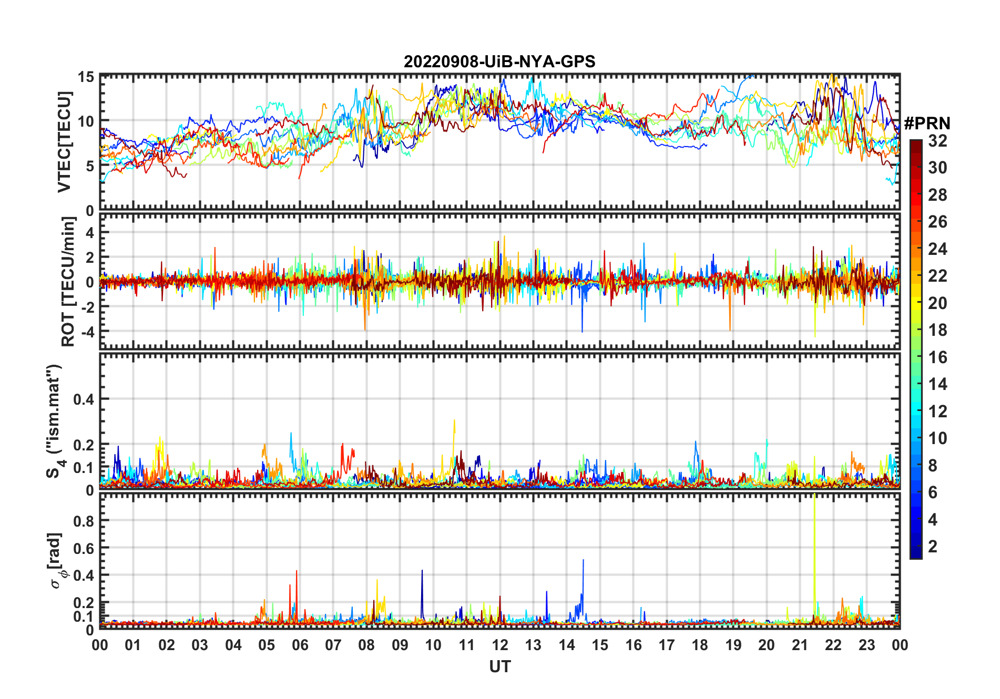This screenshot has height=699, width=1000.
Task: Click colorbar tick label 24
Action: (x=937, y=249)
